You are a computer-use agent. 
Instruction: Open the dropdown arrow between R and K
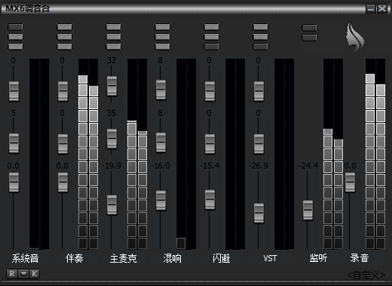23,274
